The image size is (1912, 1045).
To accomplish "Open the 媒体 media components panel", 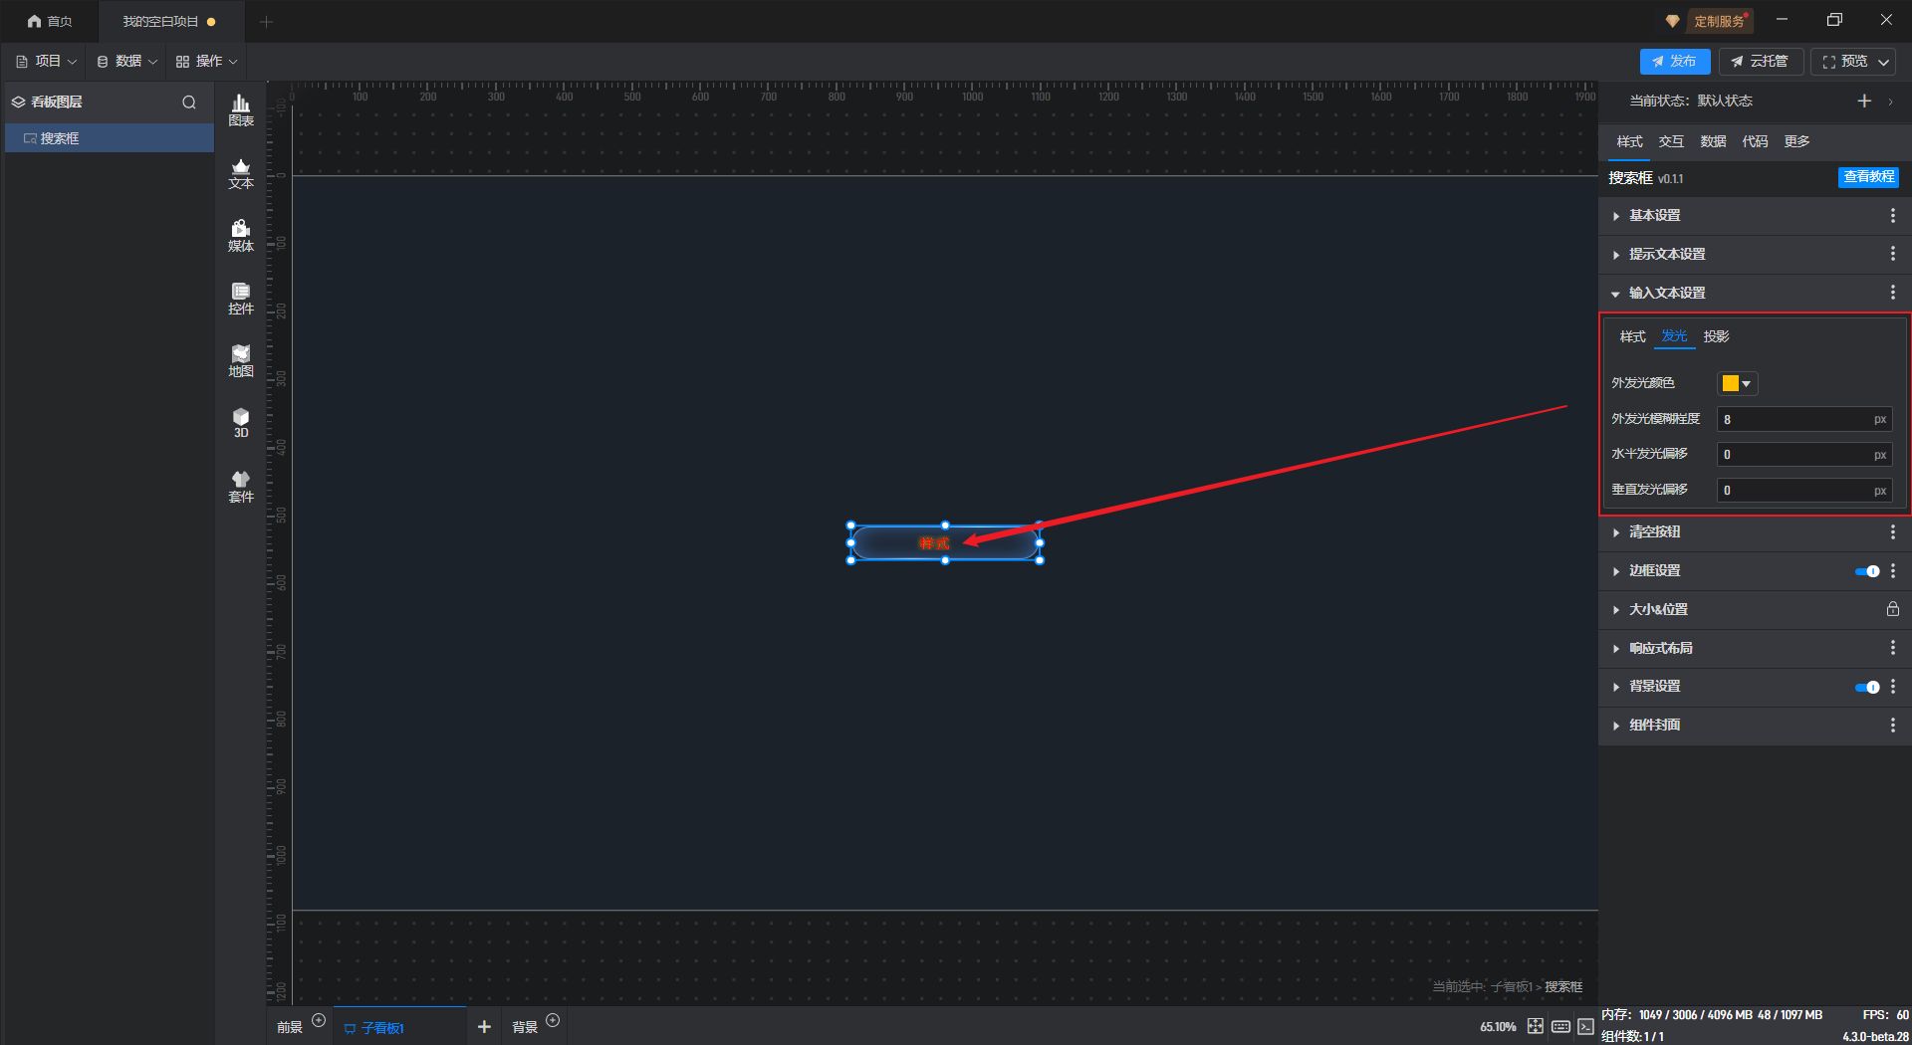I will point(241,236).
